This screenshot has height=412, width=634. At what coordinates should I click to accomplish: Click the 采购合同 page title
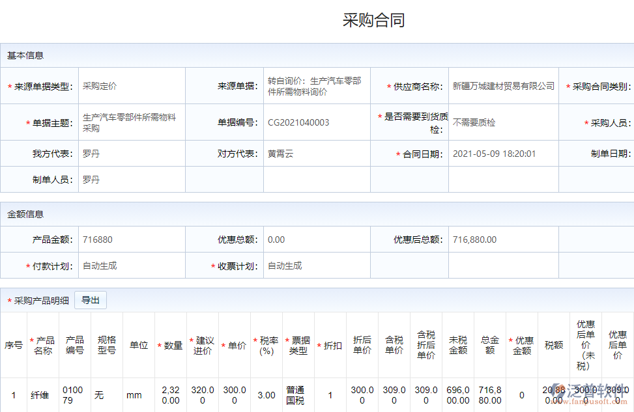pos(374,20)
